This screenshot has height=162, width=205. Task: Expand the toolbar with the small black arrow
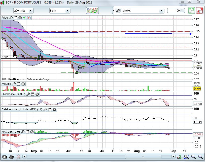(113, 11)
